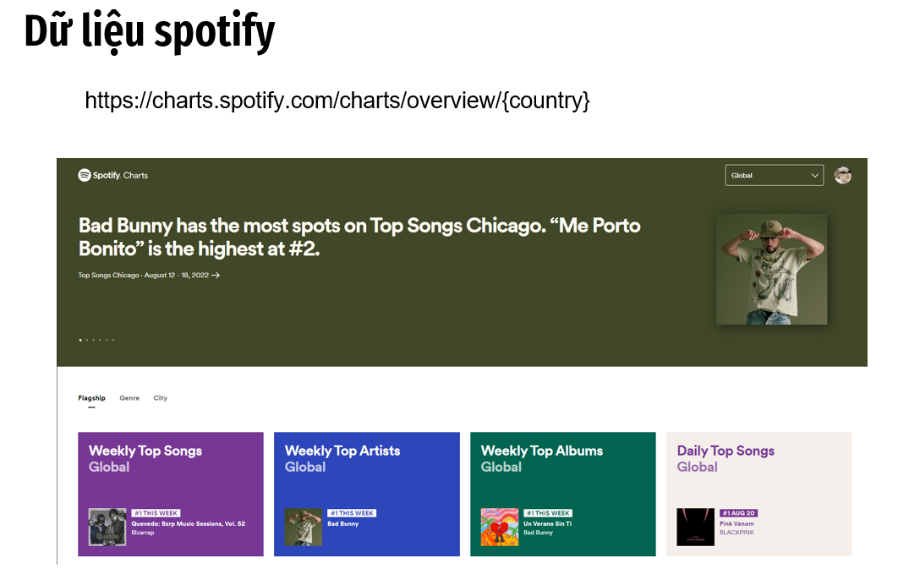Expand the country picker to change region
The height and width of the screenshot is (574, 909).
(775, 175)
